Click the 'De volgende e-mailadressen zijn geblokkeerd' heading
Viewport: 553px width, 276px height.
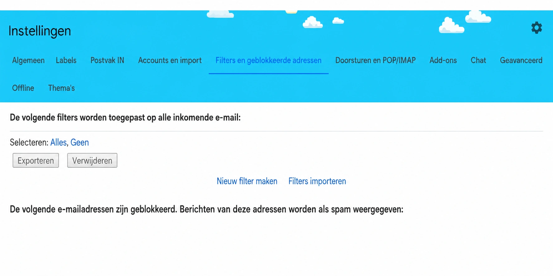[x=206, y=209]
